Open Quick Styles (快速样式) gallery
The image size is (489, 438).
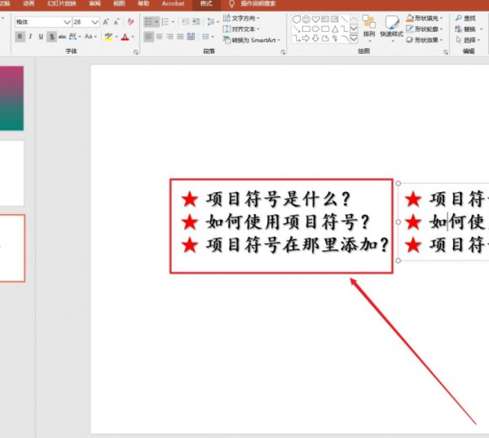point(392,25)
